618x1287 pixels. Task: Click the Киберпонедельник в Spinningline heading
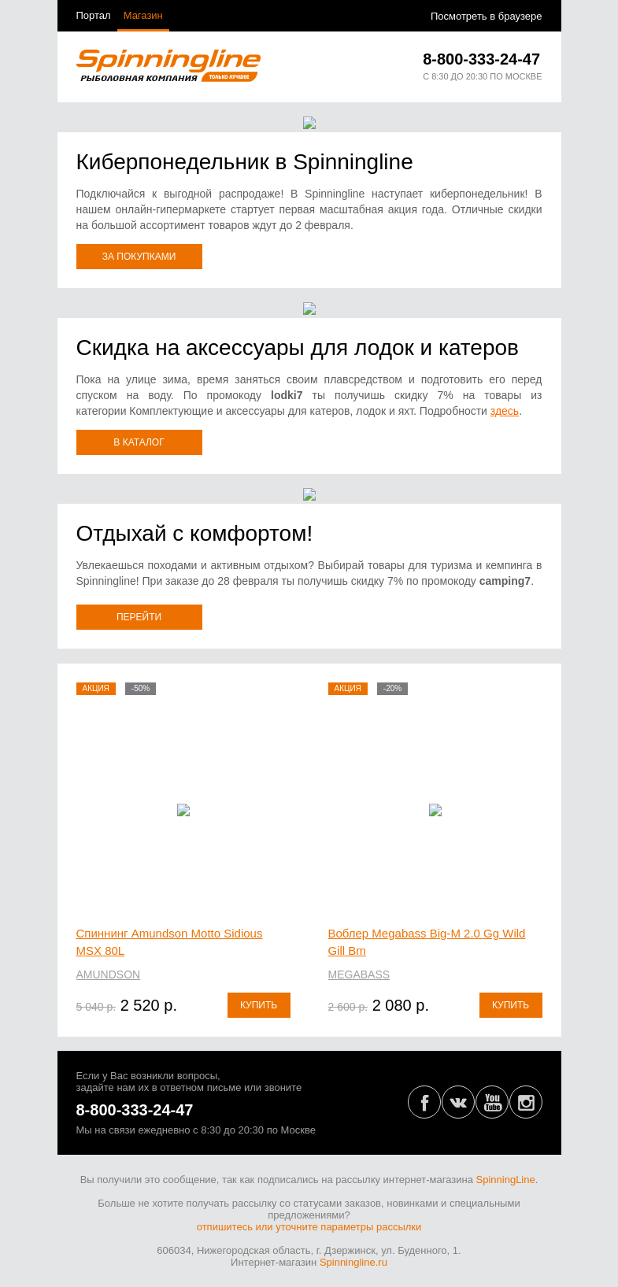pyautogui.click(x=245, y=162)
